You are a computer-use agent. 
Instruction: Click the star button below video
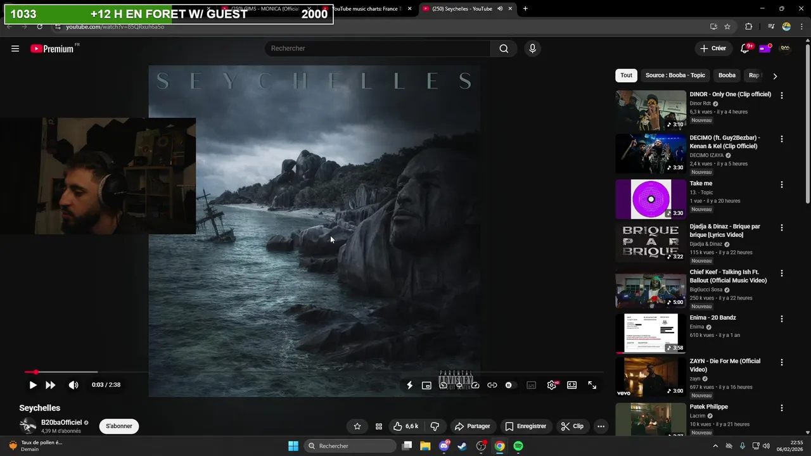[x=357, y=426]
